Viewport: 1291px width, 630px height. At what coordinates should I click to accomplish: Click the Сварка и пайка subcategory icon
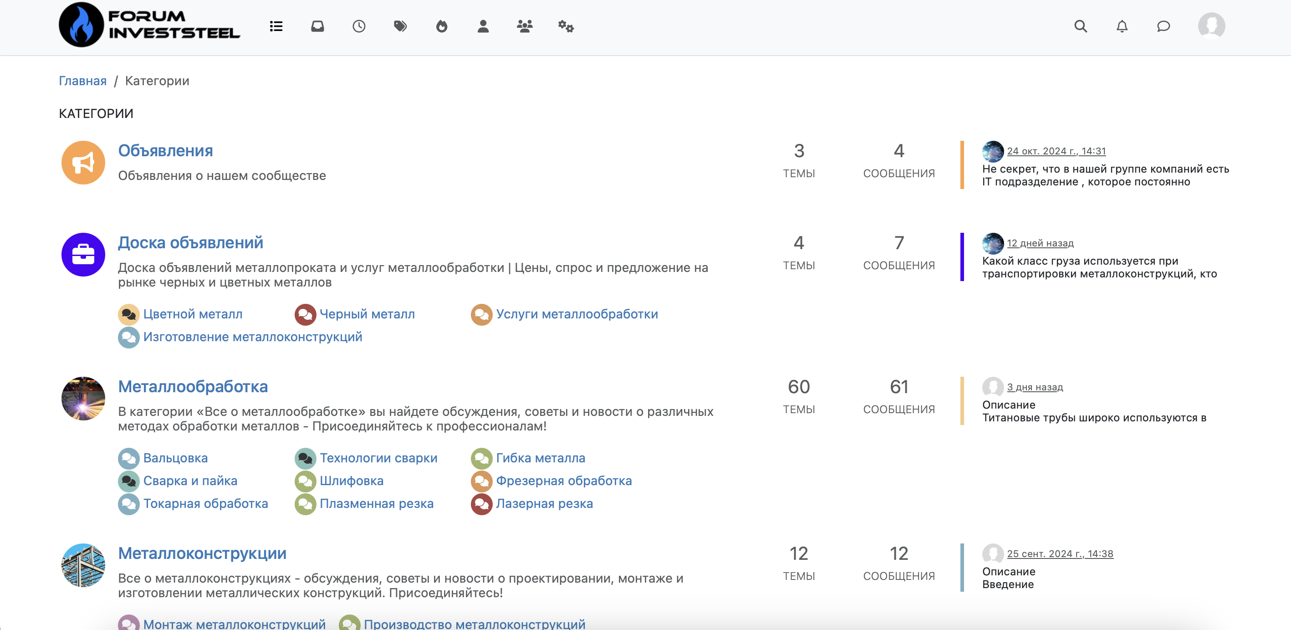pyautogui.click(x=129, y=481)
